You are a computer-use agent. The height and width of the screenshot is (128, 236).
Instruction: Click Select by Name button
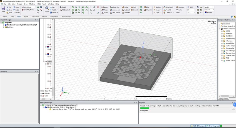tap(28, 10)
